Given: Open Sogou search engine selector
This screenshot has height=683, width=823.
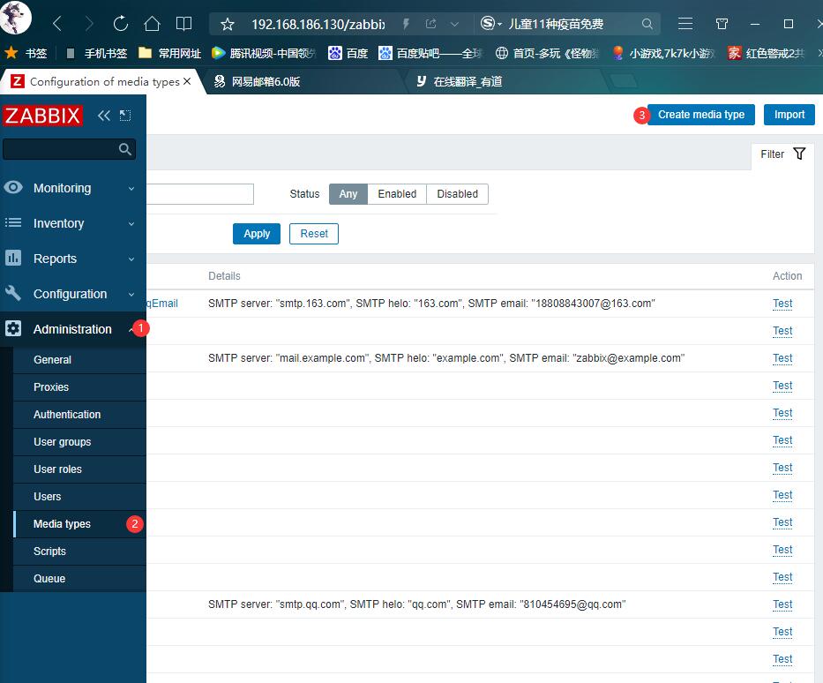Looking at the screenshot, I should [x=491, y=24].
